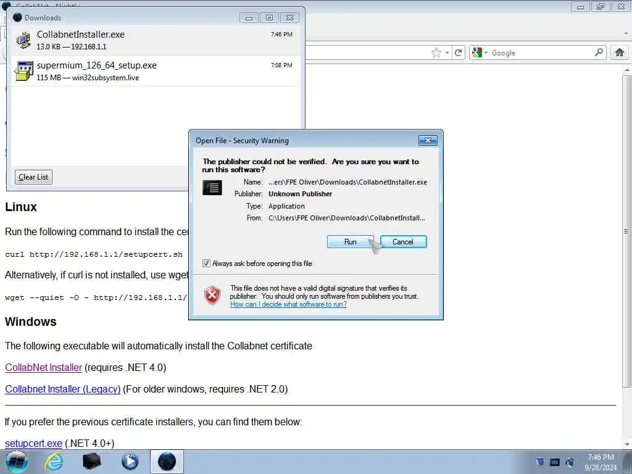Image resolution: width=632 pixels, height=474 pixels.
Task: Close the Security Warning dialog with the X
Action: click(x=428, y=140)
